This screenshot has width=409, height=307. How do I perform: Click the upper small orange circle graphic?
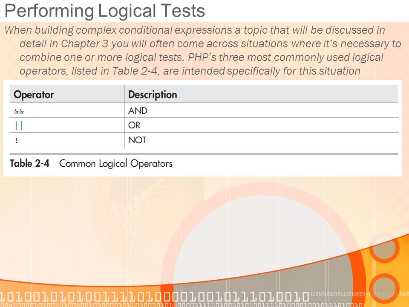click(384, 248)
